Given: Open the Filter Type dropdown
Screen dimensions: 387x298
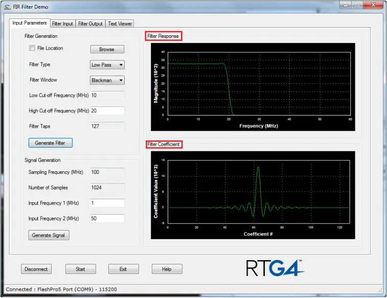Looking at the screenshot, I should tap(107, 65).
